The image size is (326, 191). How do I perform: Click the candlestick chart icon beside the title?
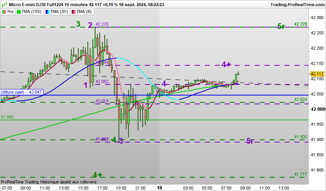[4, 4]
